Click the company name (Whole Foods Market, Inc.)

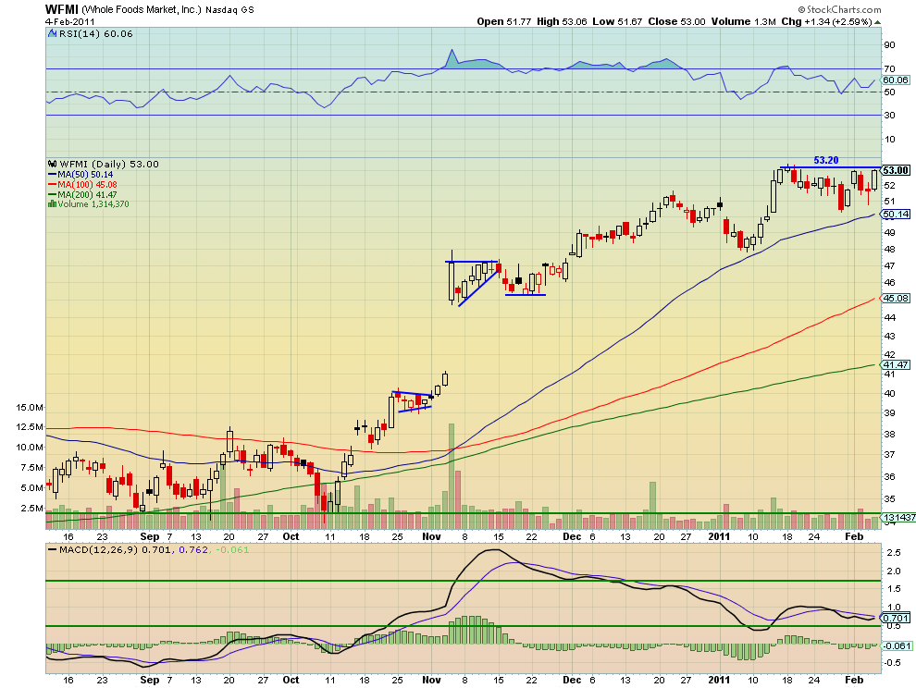(x=142, y=10)
